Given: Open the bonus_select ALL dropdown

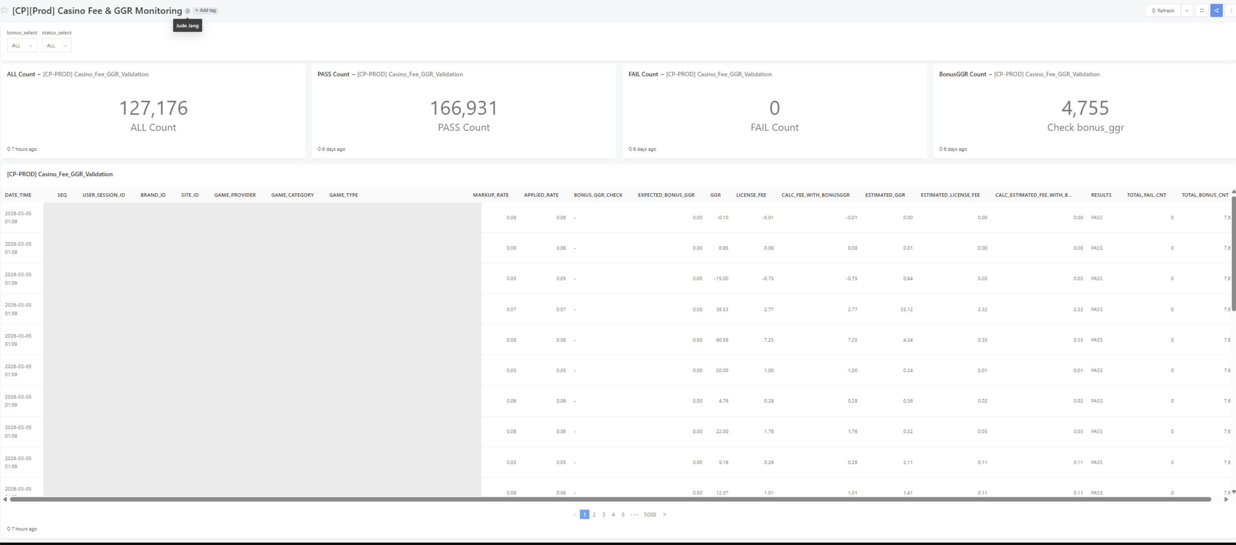Looking at the screenshot, I should click(x=22, y=45).
